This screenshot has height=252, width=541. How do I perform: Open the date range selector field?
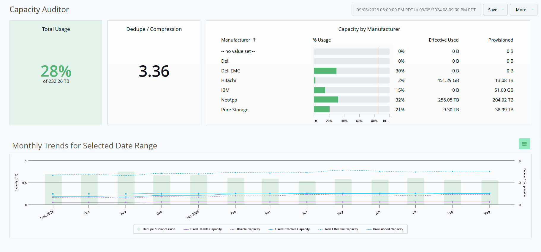click(416, 10)
